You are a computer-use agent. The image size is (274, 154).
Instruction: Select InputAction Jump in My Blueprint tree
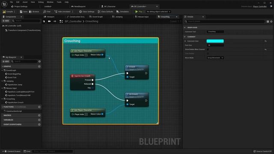(15, 85)
